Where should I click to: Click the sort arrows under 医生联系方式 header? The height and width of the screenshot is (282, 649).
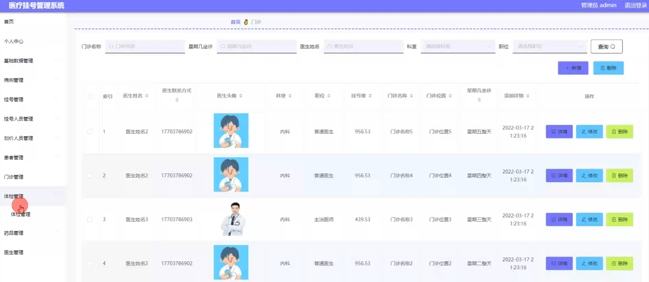[x=177, y=100]
